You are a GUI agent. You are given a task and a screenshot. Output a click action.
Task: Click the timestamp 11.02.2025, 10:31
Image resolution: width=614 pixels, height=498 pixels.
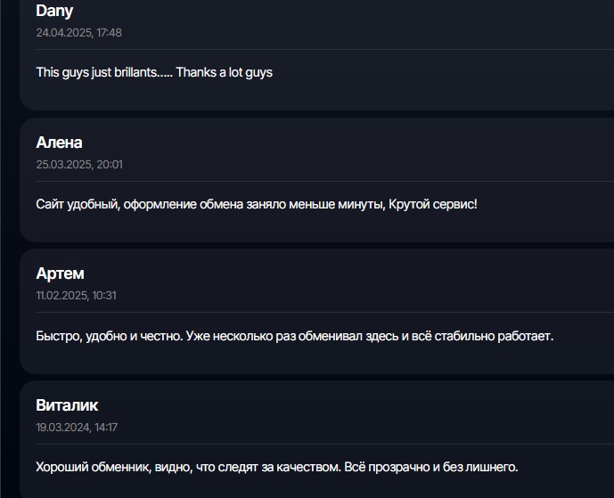point(76,296)
